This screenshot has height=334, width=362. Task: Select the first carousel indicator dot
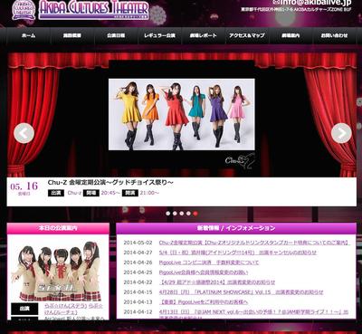(x=167, y=214)
